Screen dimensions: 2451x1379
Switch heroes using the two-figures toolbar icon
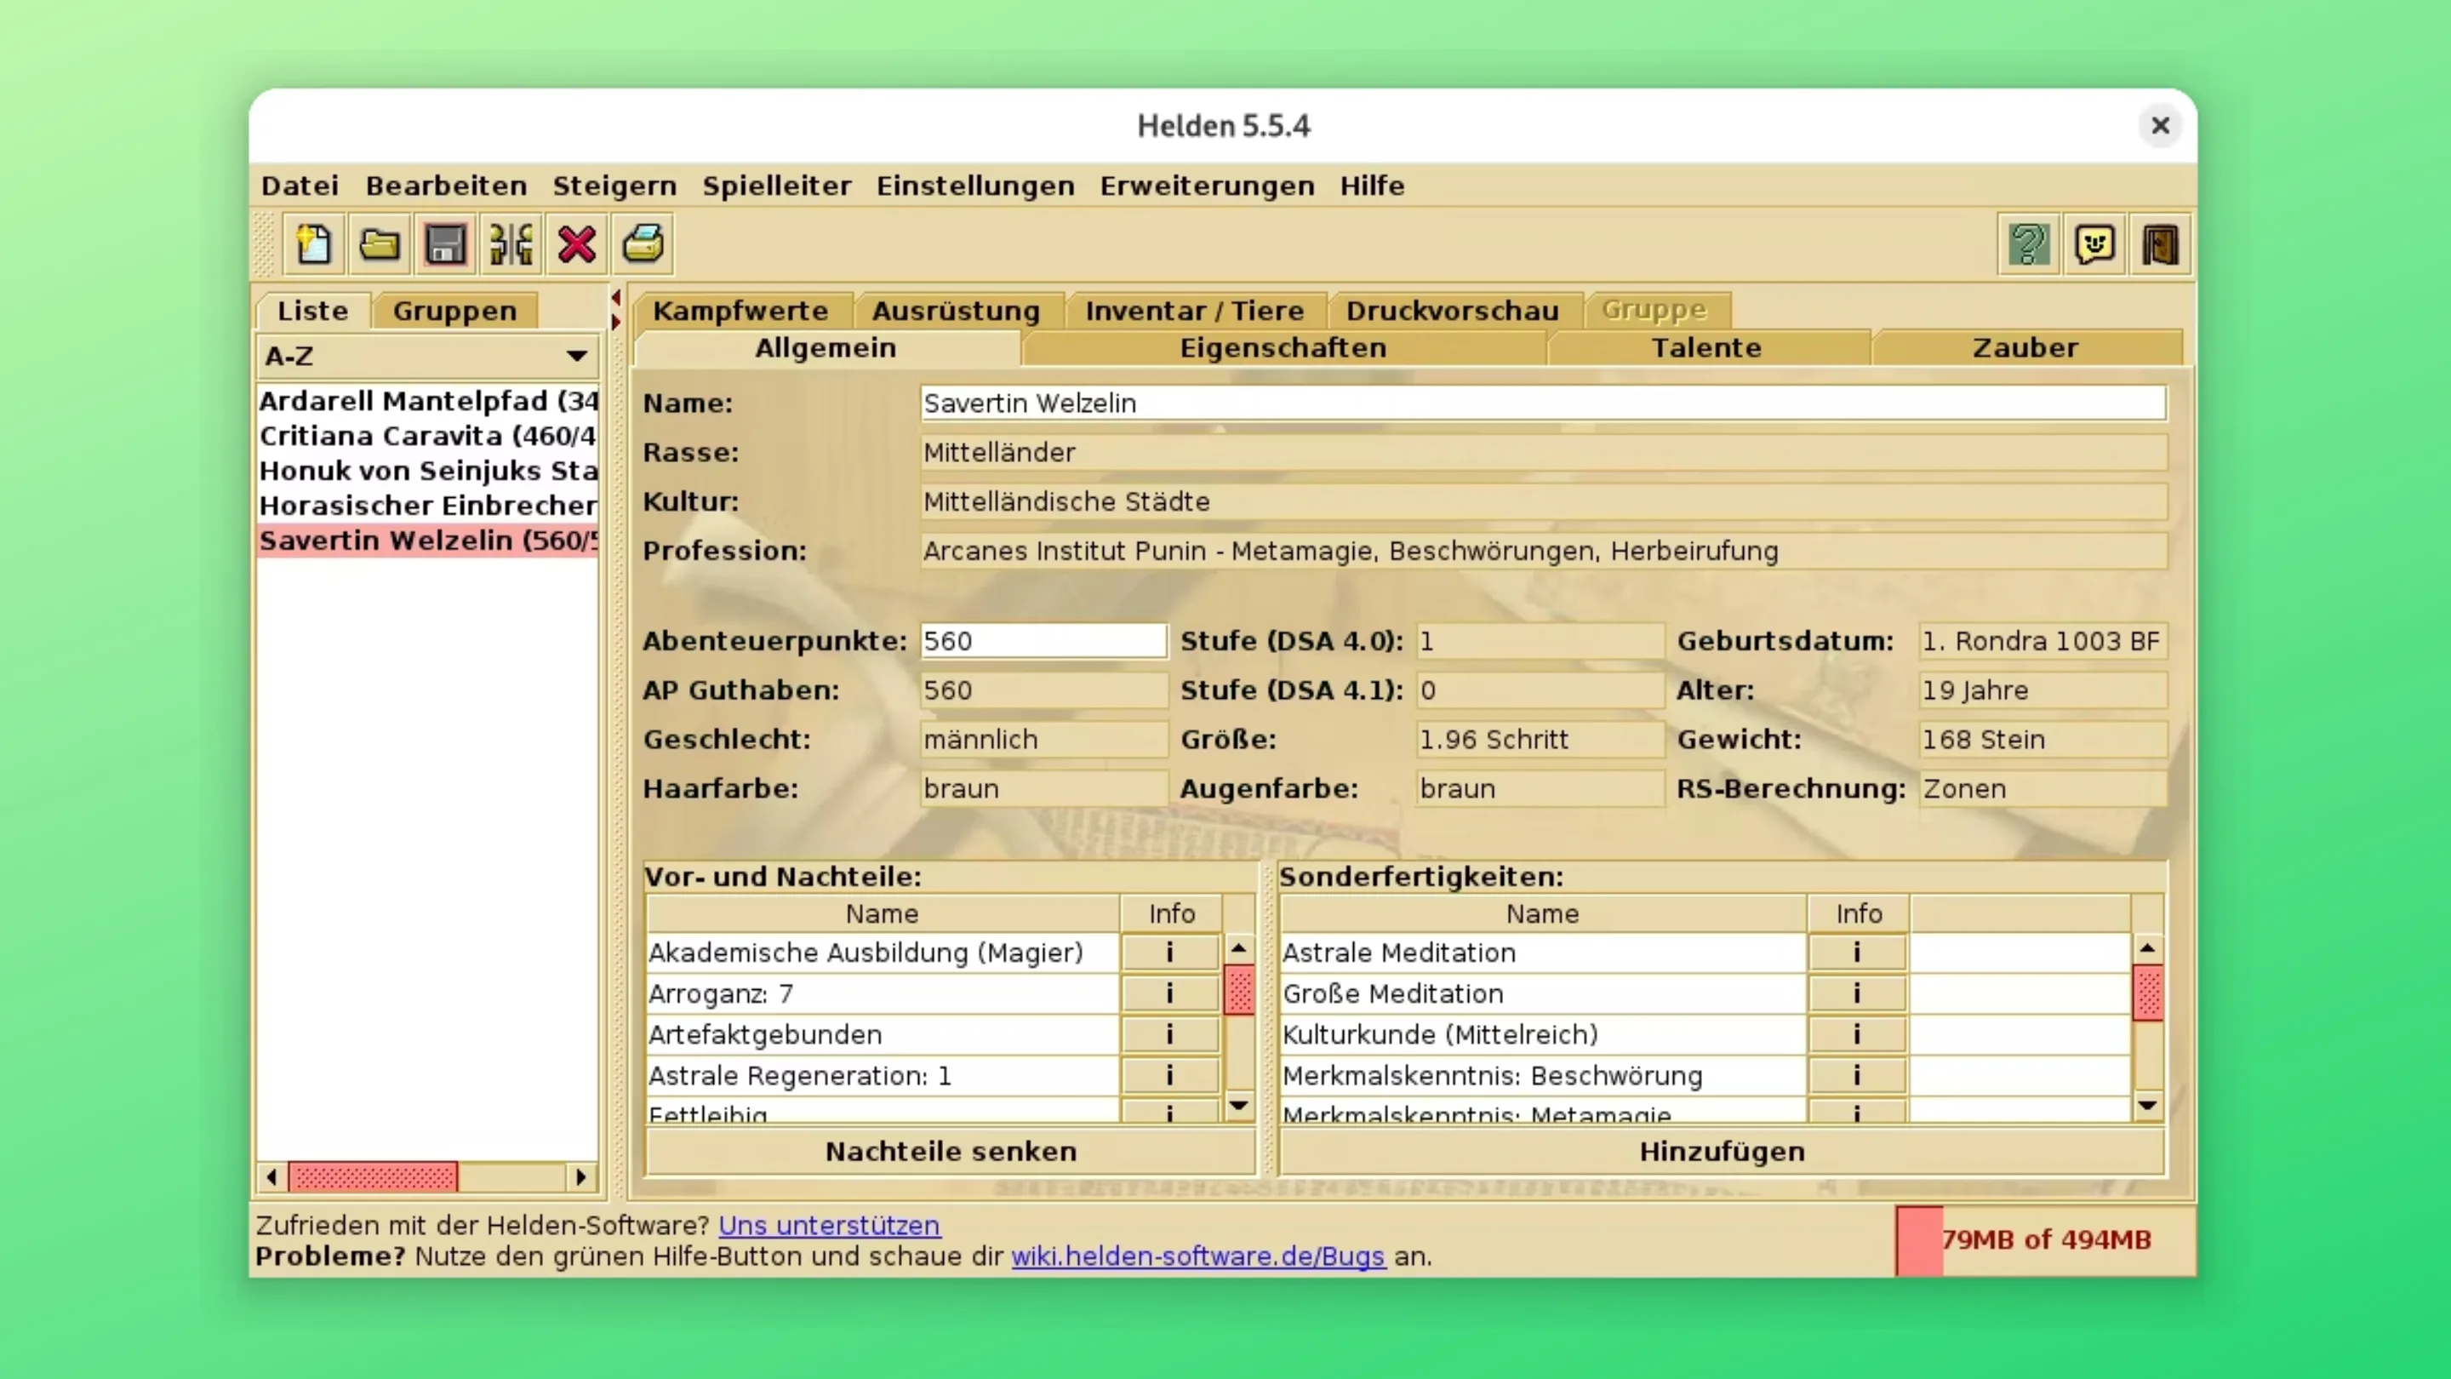tap(510, 244)
